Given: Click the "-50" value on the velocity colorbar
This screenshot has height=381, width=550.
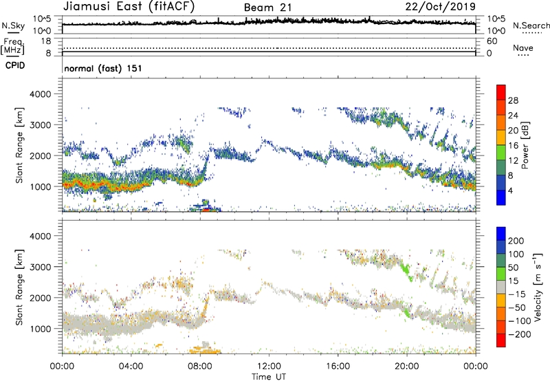Looking at the screenshot, I should click(x=516, y=307).
